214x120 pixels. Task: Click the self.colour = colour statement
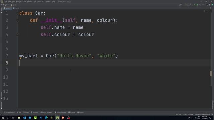pyautogui.click(x=68, y=35)
